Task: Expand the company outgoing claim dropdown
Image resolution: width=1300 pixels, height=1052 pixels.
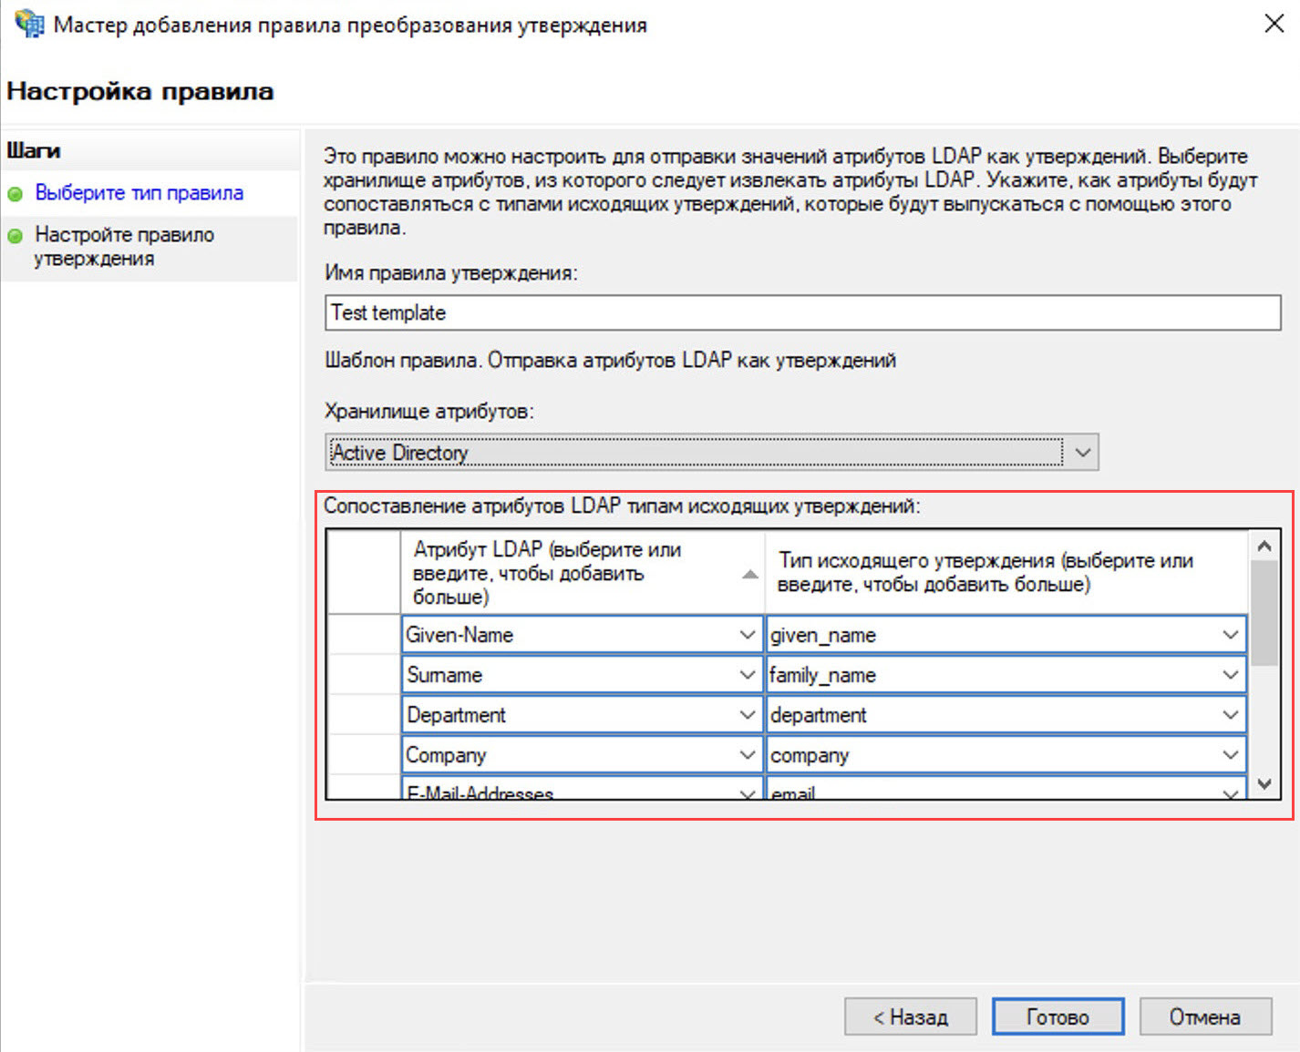Action: (1230, 755)
